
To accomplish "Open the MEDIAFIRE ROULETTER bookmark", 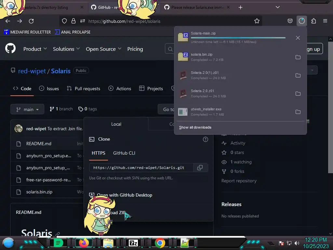I will tap(27, 32).
